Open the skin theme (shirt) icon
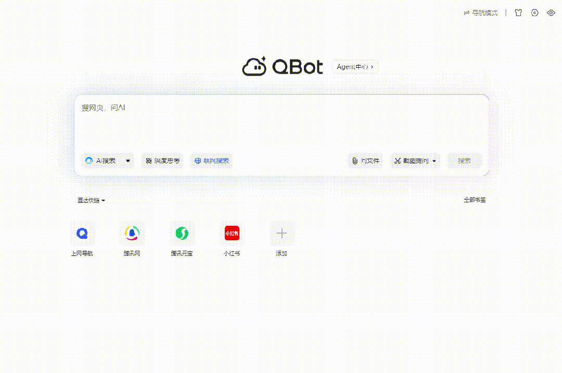Screen dimensions: 562x373 tap(518, 13)
